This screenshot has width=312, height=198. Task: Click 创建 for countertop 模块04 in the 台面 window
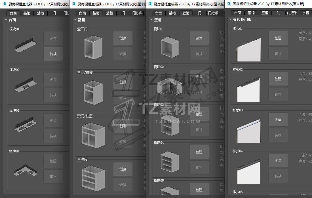[x=53, y=161]
